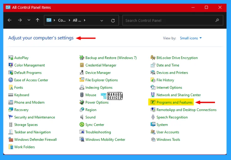Click the User Accounts icon
The image size is (231, 160).
tap(153, 132)
